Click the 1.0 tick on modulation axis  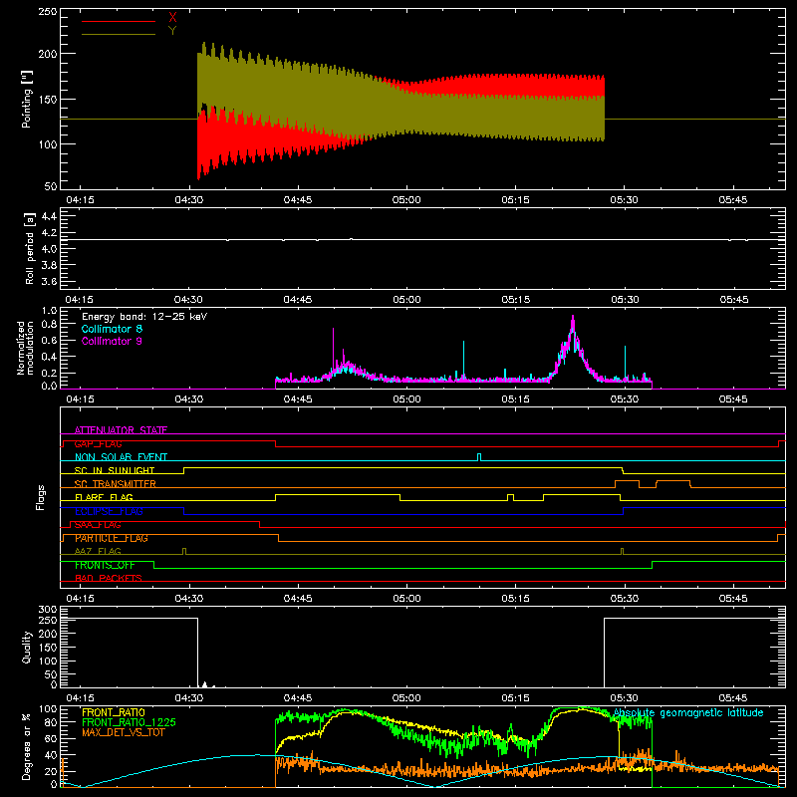(x=49, y=311)
